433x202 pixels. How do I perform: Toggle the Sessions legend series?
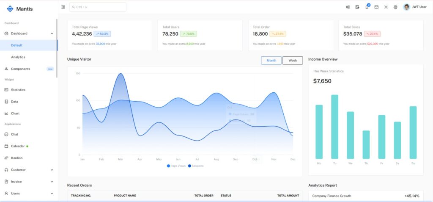pos(196,166)
